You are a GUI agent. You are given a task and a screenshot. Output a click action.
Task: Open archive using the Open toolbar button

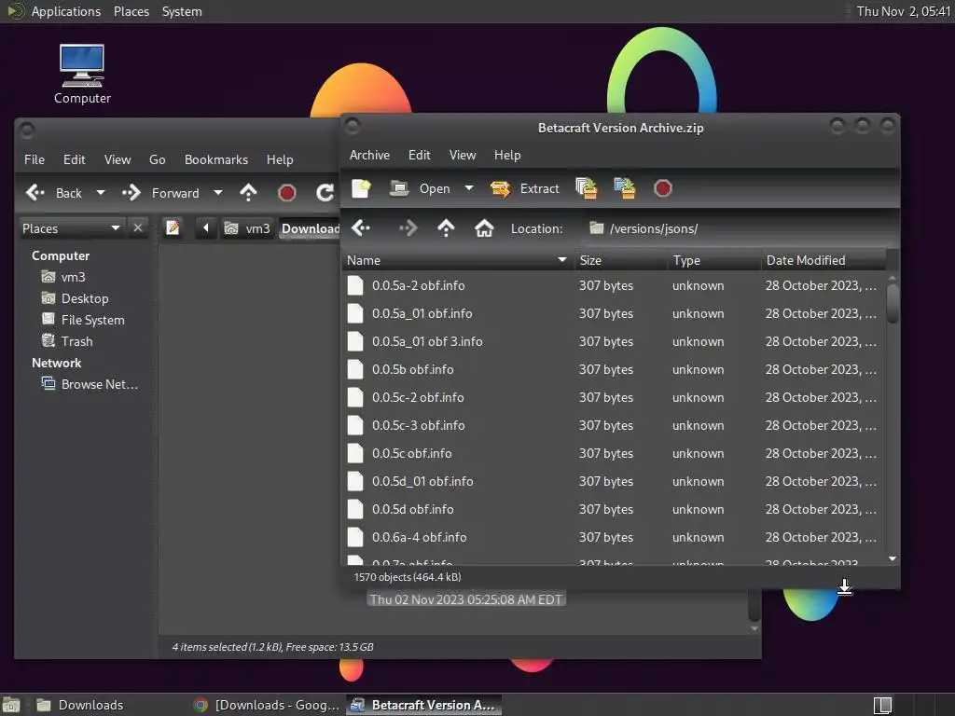tap(420, 188)
